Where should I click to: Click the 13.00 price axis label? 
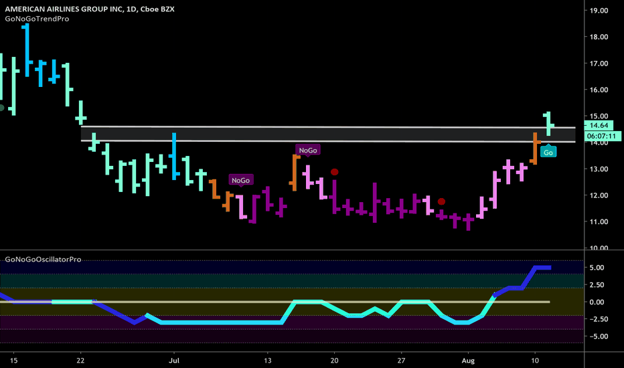click(599, 169)
